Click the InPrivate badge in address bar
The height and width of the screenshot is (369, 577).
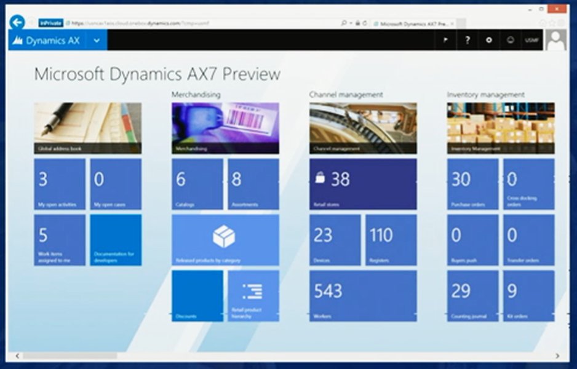click(50, 23)
